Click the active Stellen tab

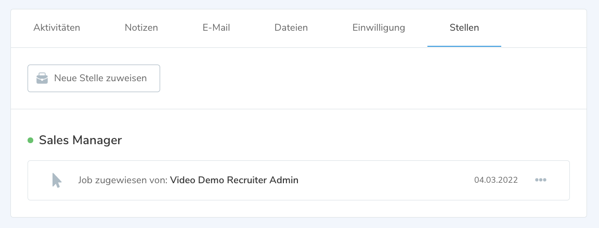(x=464, y=28)
